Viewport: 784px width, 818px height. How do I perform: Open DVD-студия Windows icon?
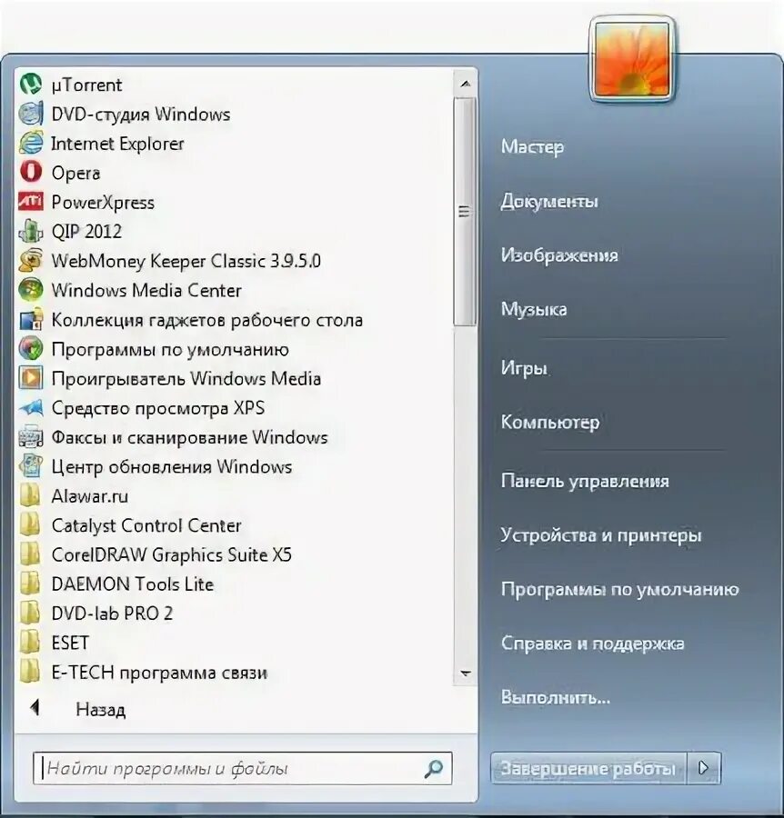coord(31,114)
